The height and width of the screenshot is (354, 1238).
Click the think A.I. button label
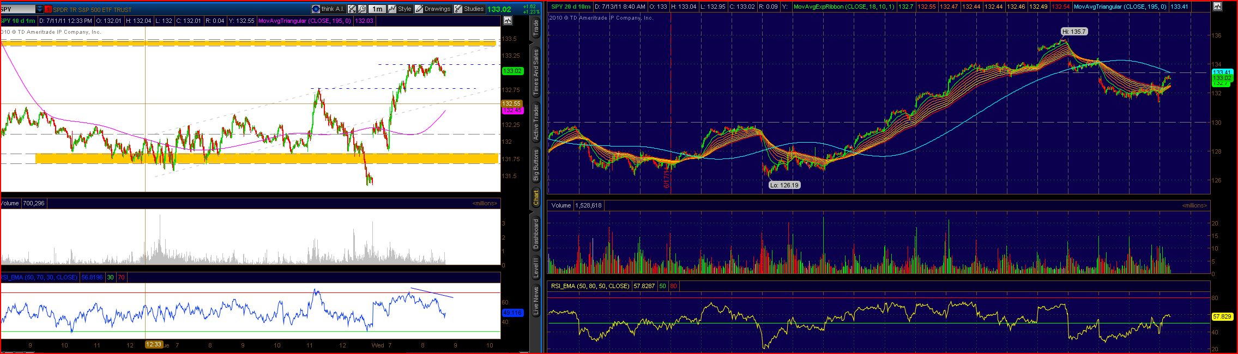click(333, 9)
